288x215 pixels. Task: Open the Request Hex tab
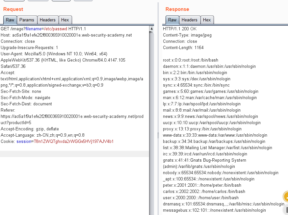[65, 20]
